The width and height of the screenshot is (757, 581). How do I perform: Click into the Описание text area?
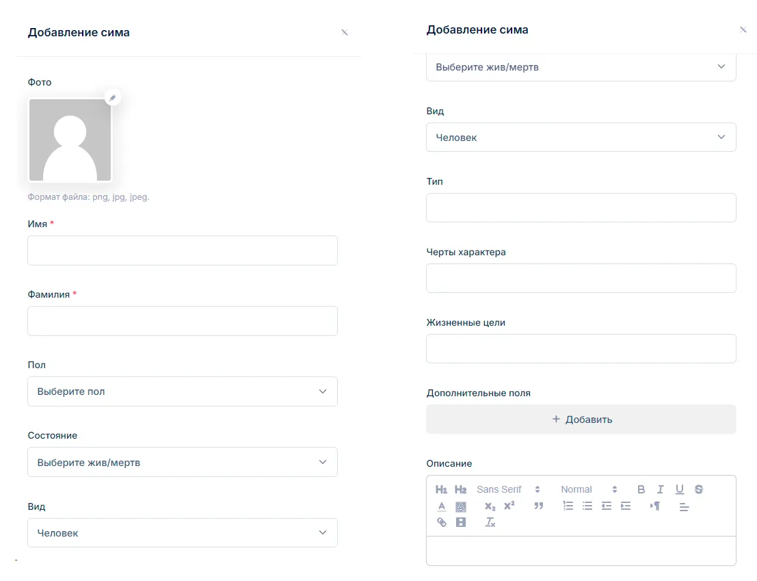coord(581,551)
